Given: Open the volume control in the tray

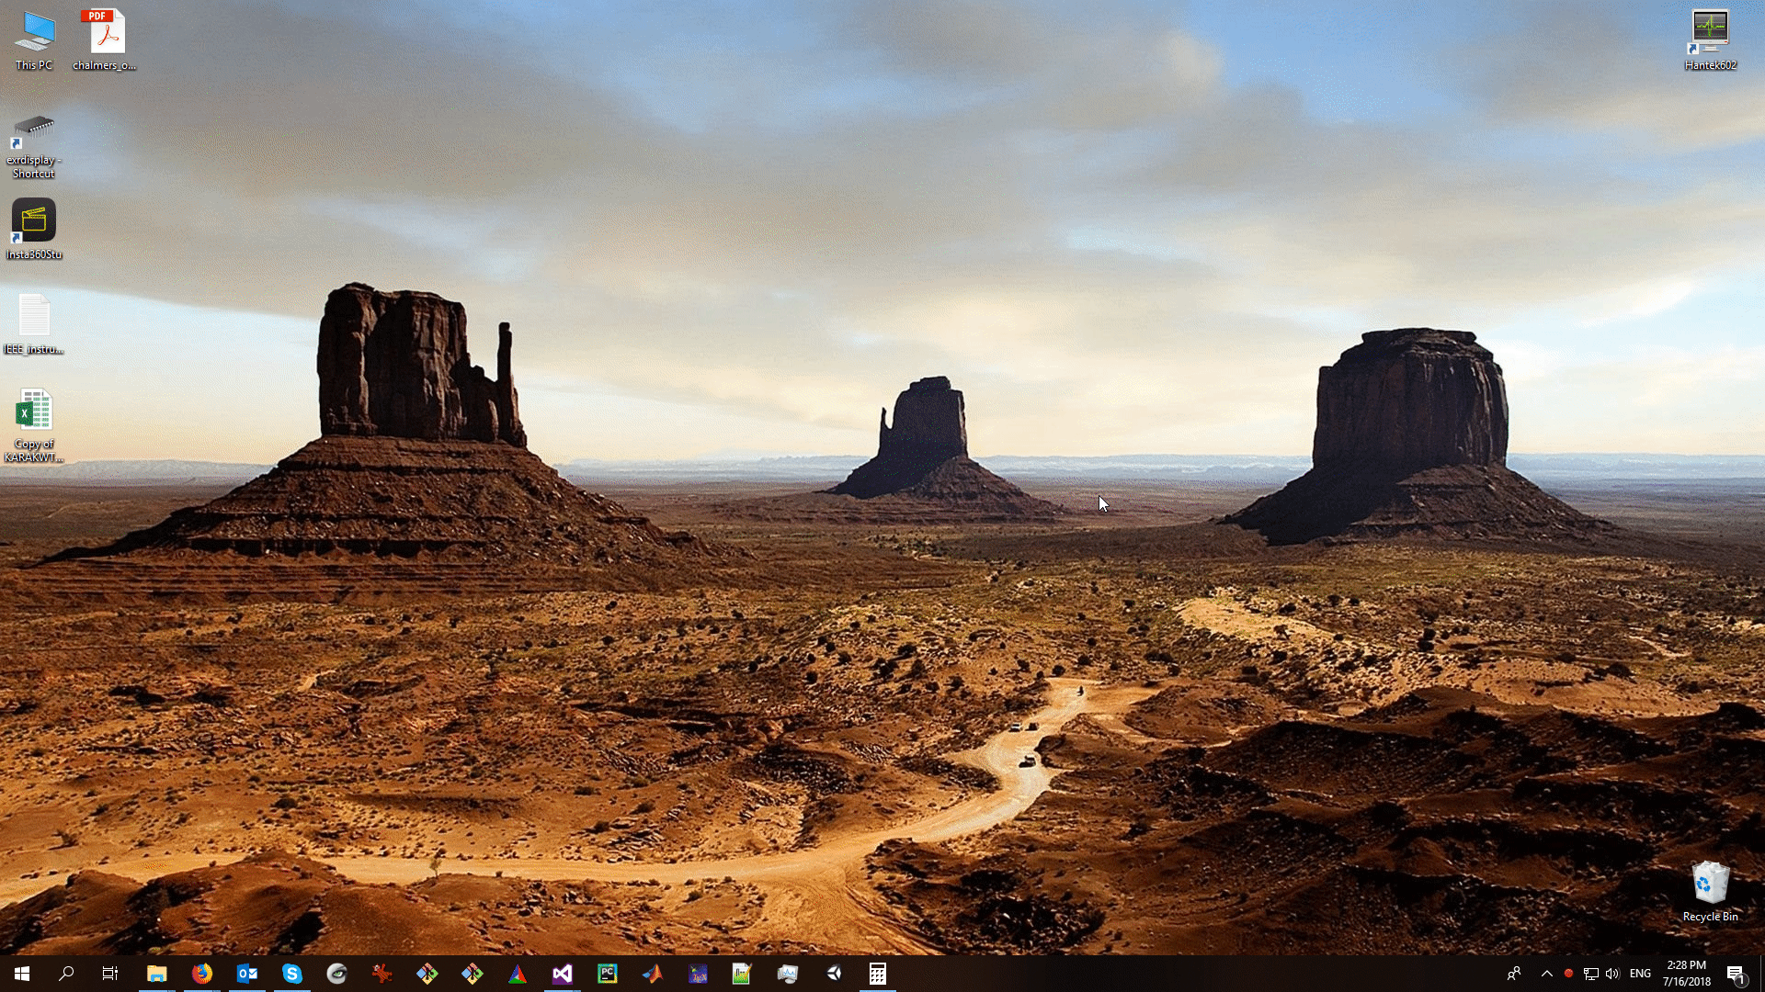Looking at the screenshot, I should click(1612, 974).
